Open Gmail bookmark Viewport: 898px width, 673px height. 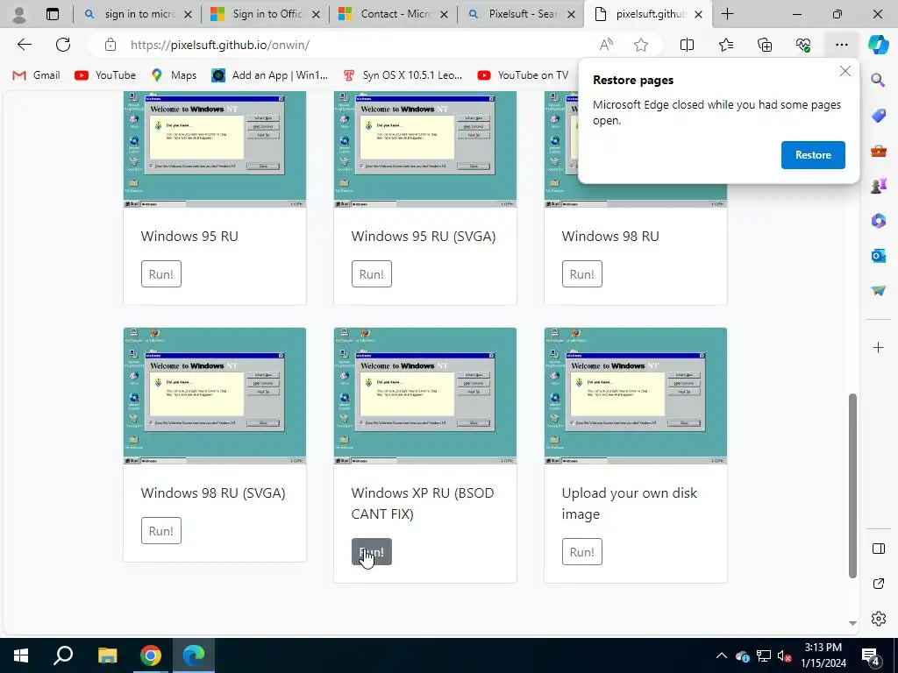pyautogui.click(x=36, y=75)
